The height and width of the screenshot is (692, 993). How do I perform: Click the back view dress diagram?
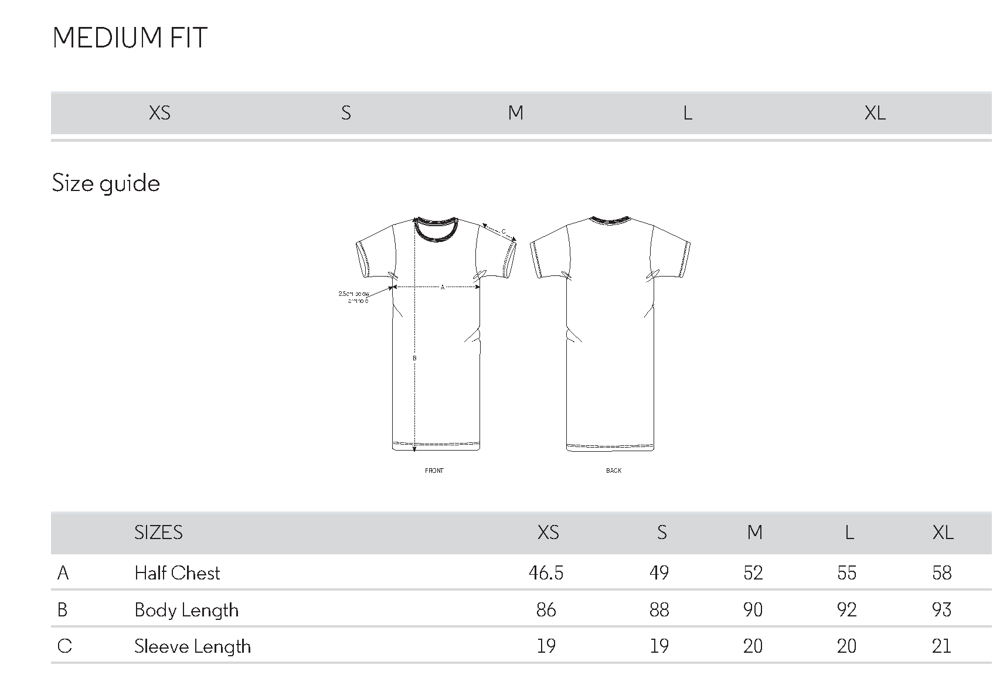[610, 333]
